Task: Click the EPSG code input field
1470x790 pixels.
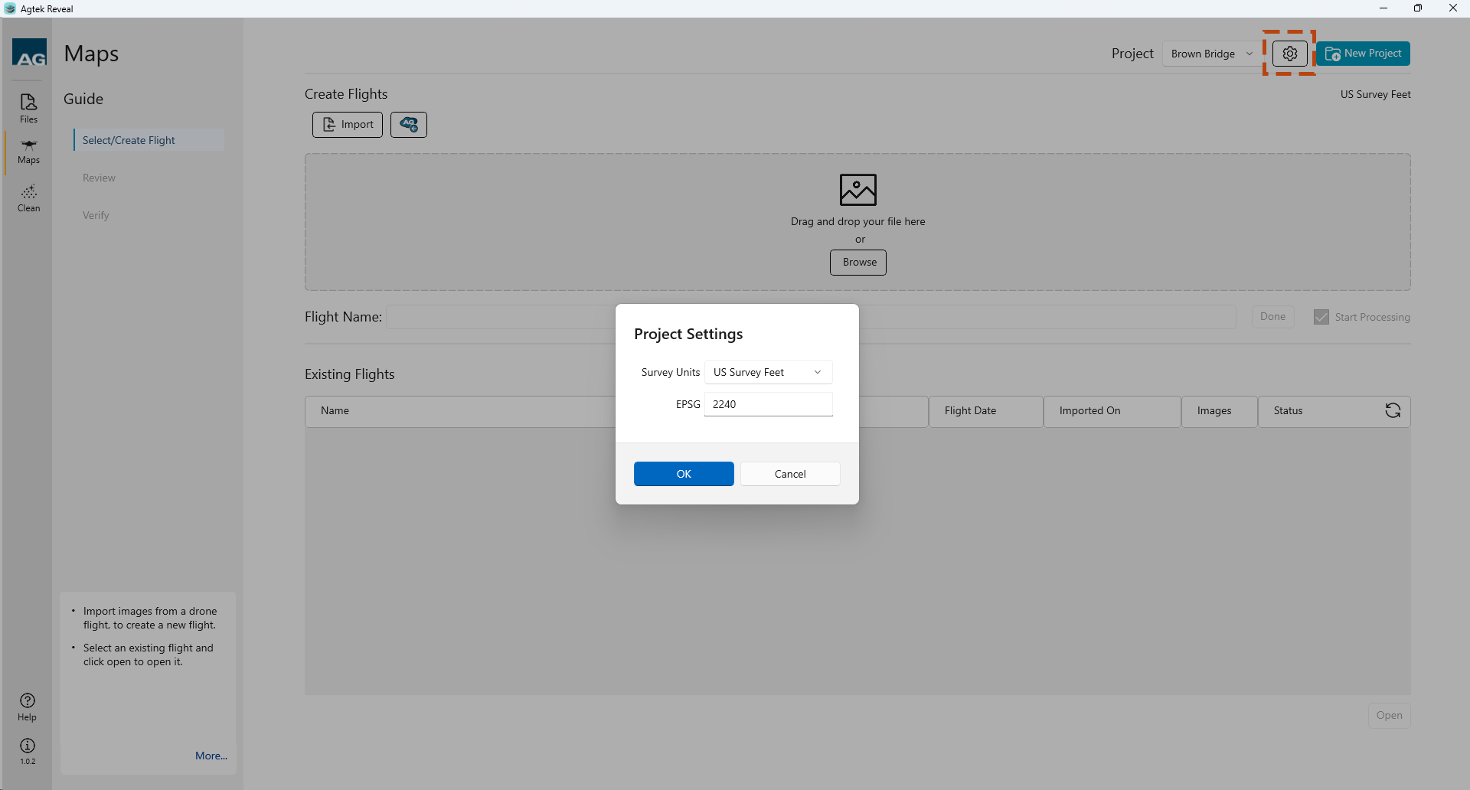Action: tap(768, 404)
